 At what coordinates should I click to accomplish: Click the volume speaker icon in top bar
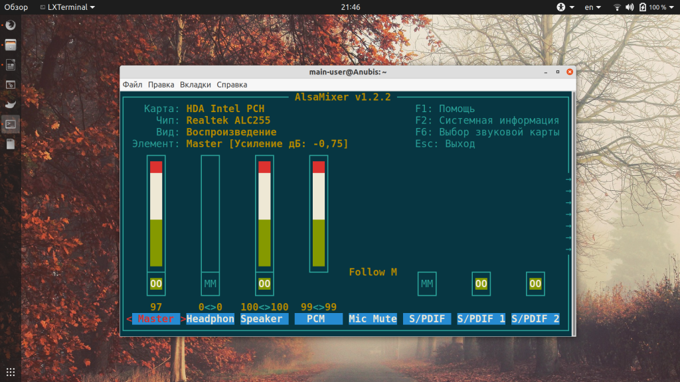[630, 7]
